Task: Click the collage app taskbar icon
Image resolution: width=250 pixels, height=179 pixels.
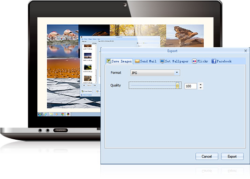Action: coord(68,114)
